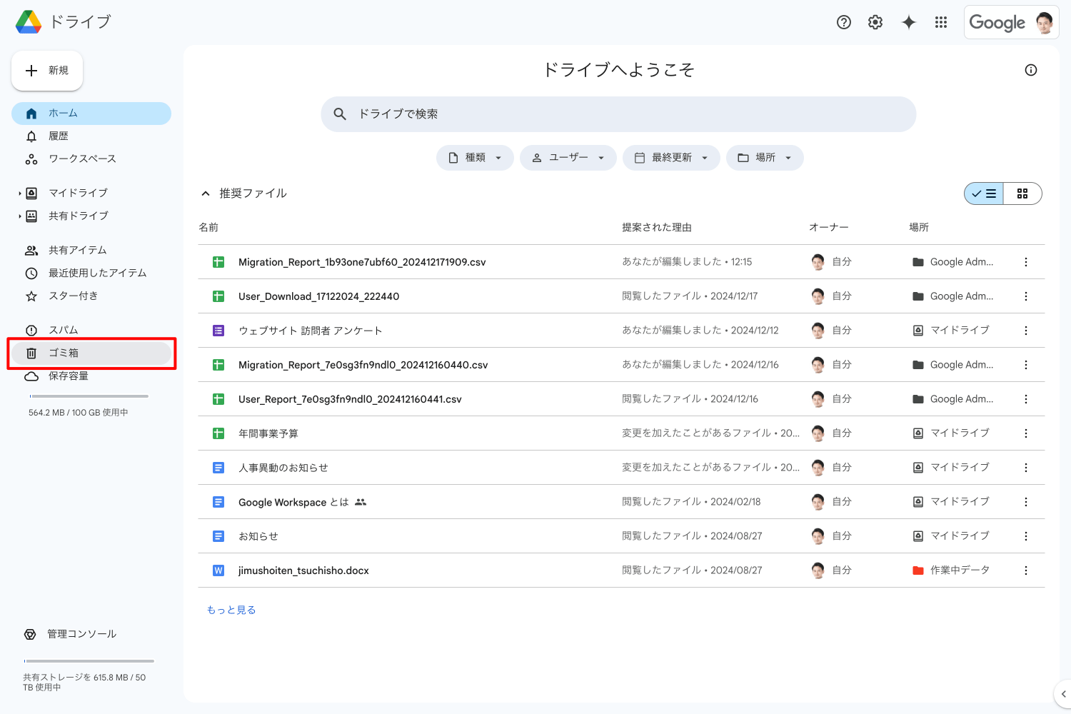Click the Forms icon of ウェブサイト 訪問者 アンケート

pos(218,331)
